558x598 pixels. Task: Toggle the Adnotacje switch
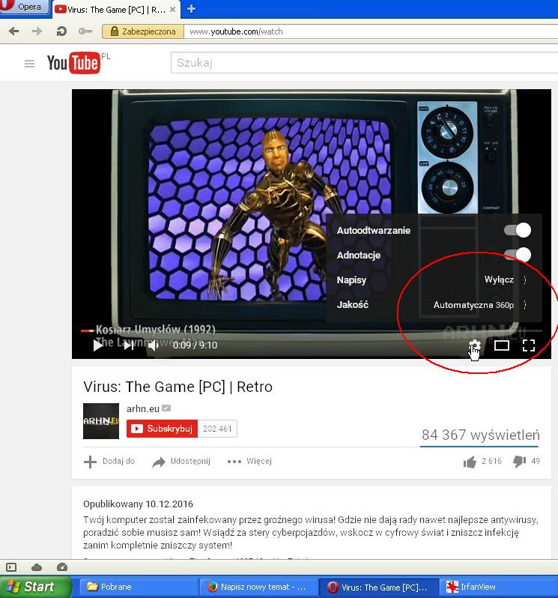pos(518,255)
